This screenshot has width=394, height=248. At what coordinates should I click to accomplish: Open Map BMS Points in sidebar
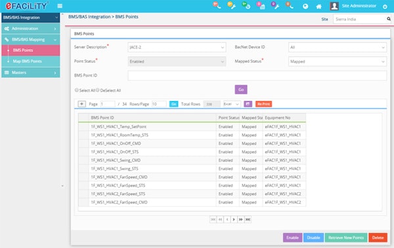point(31,61)
